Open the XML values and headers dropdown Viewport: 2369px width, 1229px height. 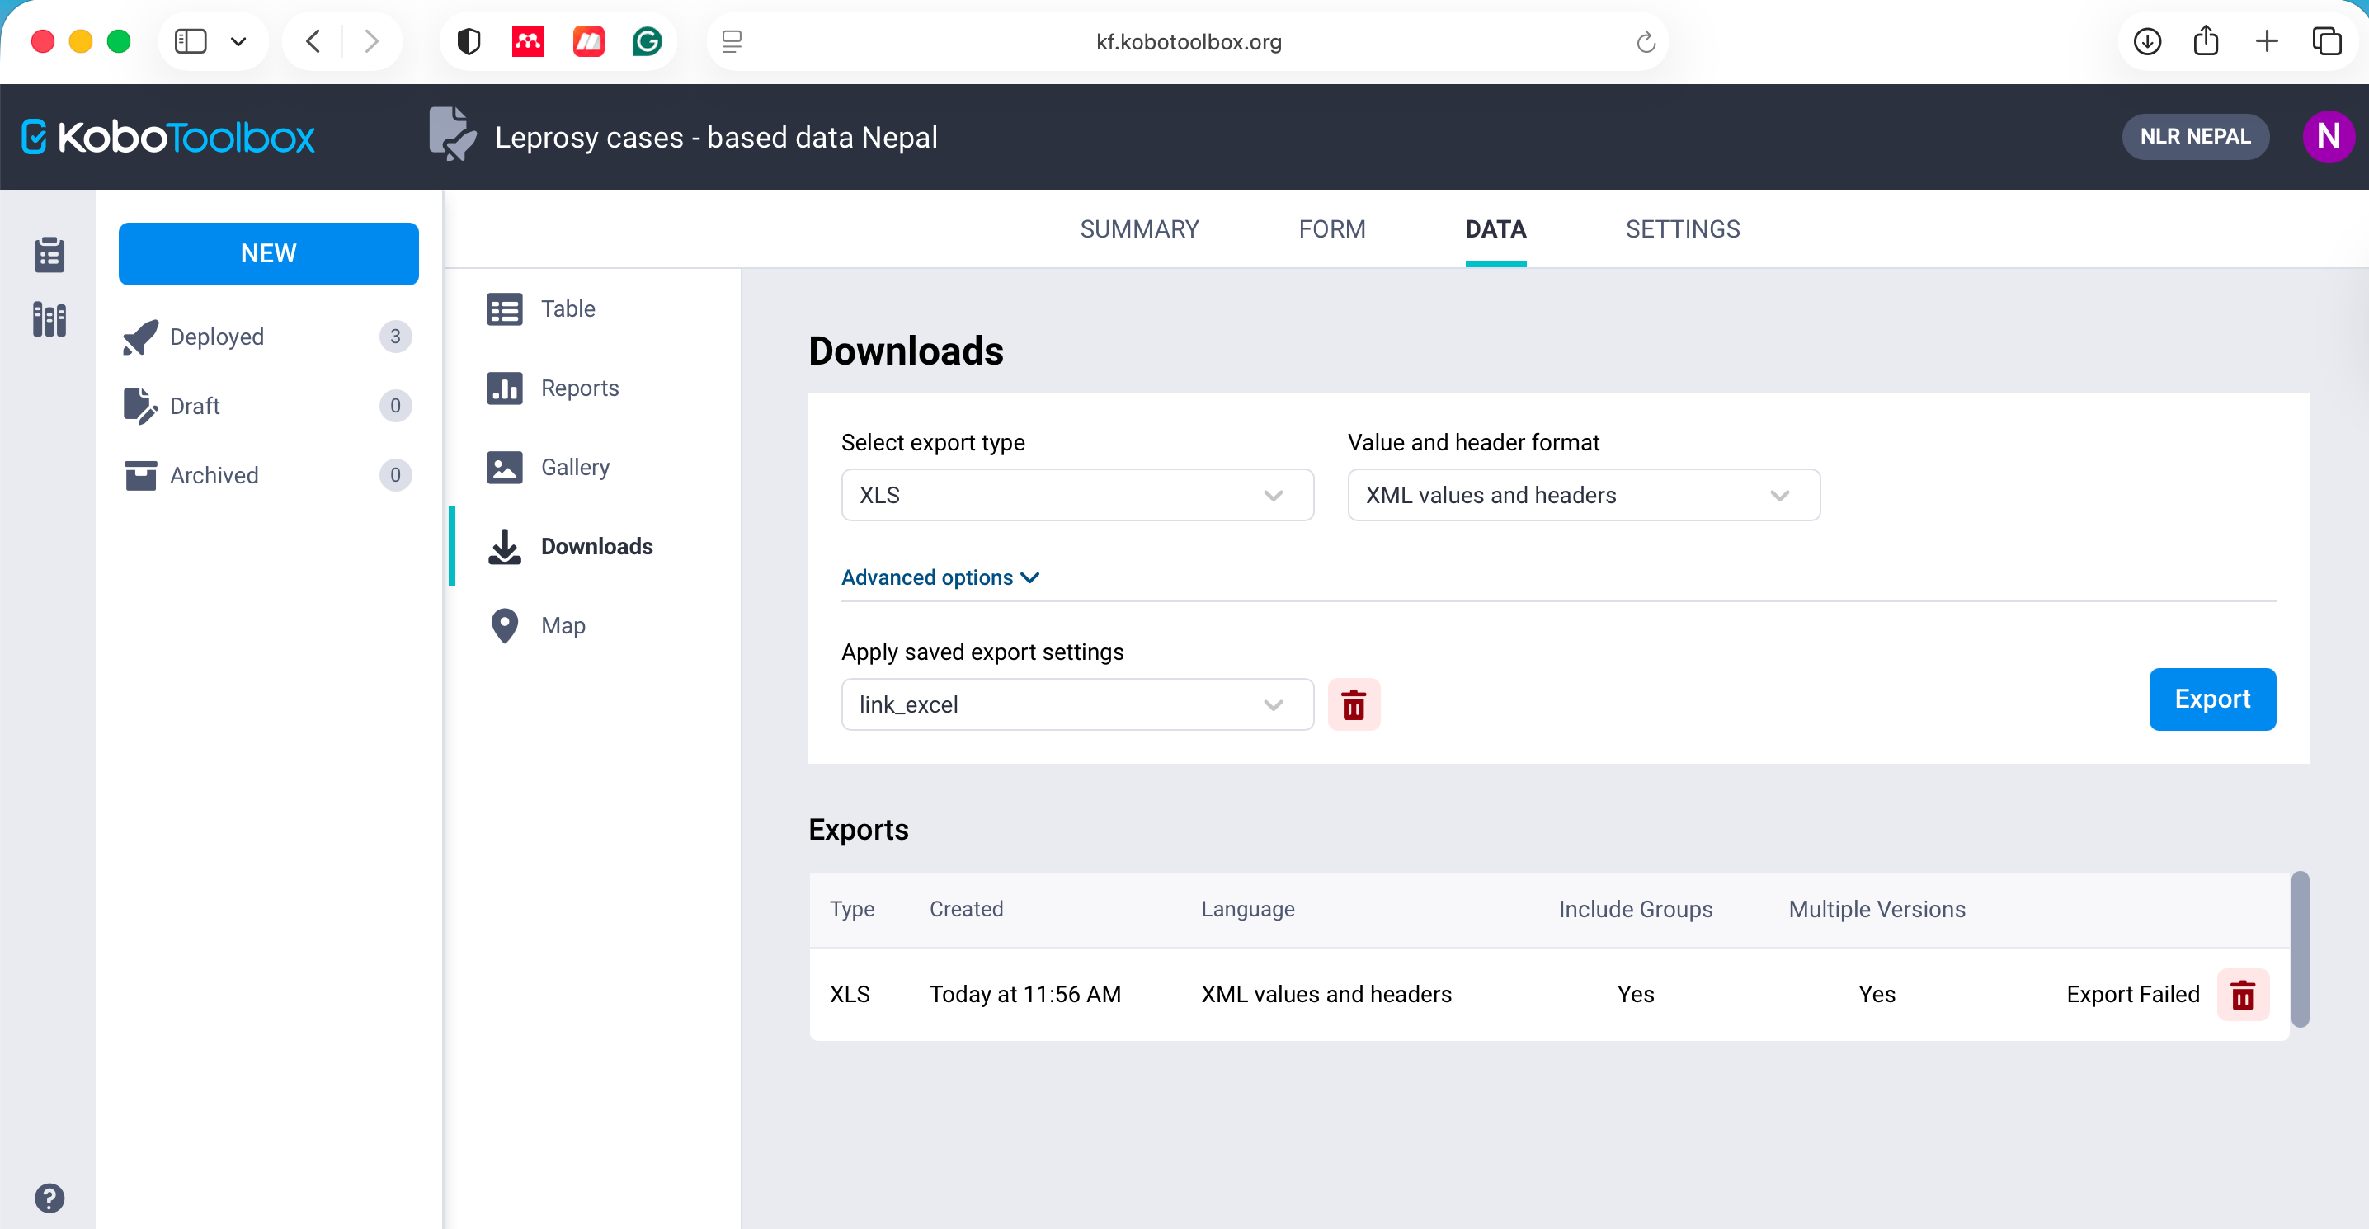(x=1583, y=495)
